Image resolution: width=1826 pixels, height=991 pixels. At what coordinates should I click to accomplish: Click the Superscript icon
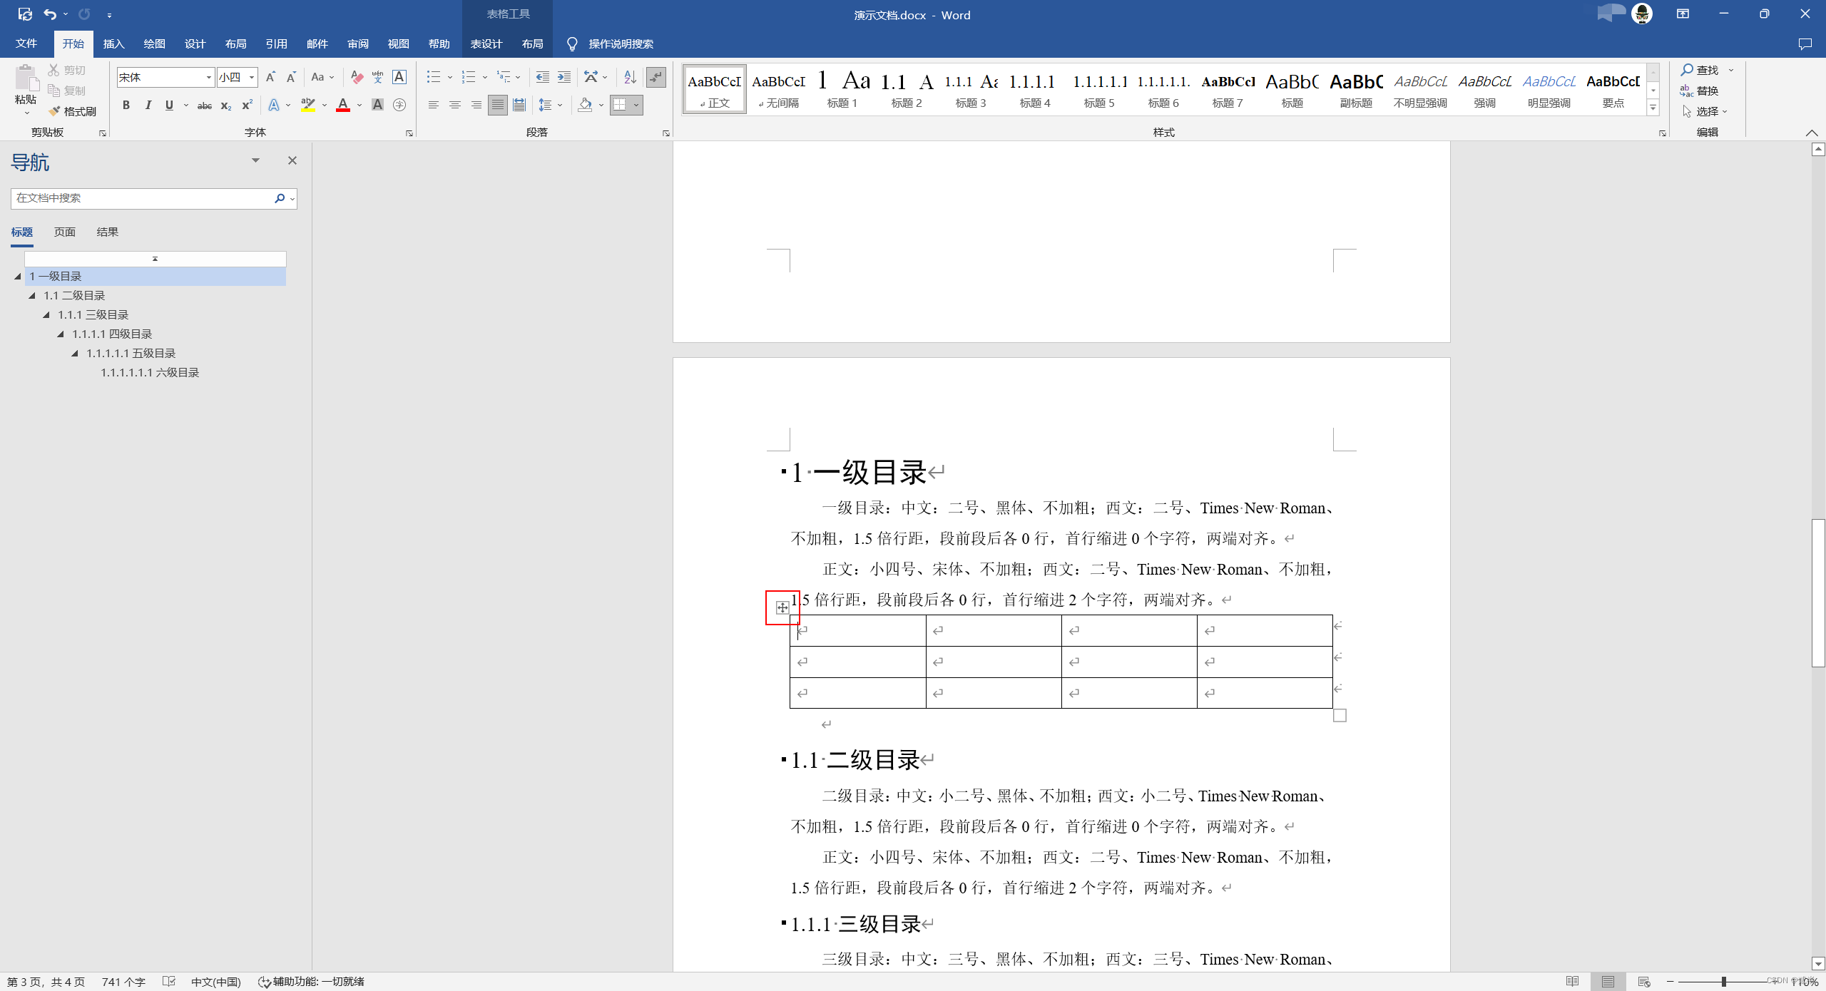[247, 106]
